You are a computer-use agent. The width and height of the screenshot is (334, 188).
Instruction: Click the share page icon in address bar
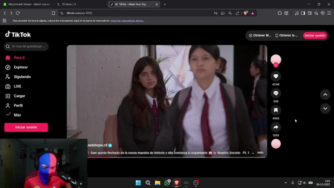click(237, 13)
